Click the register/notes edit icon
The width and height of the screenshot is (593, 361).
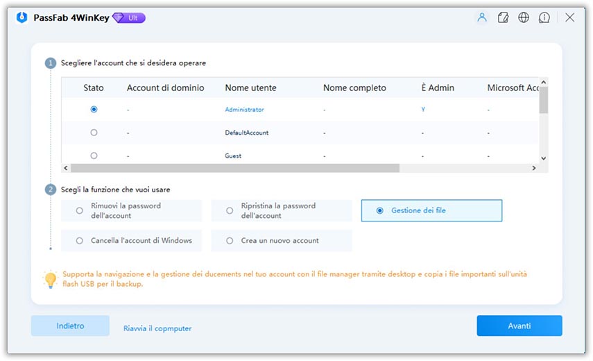click(503, 18)
